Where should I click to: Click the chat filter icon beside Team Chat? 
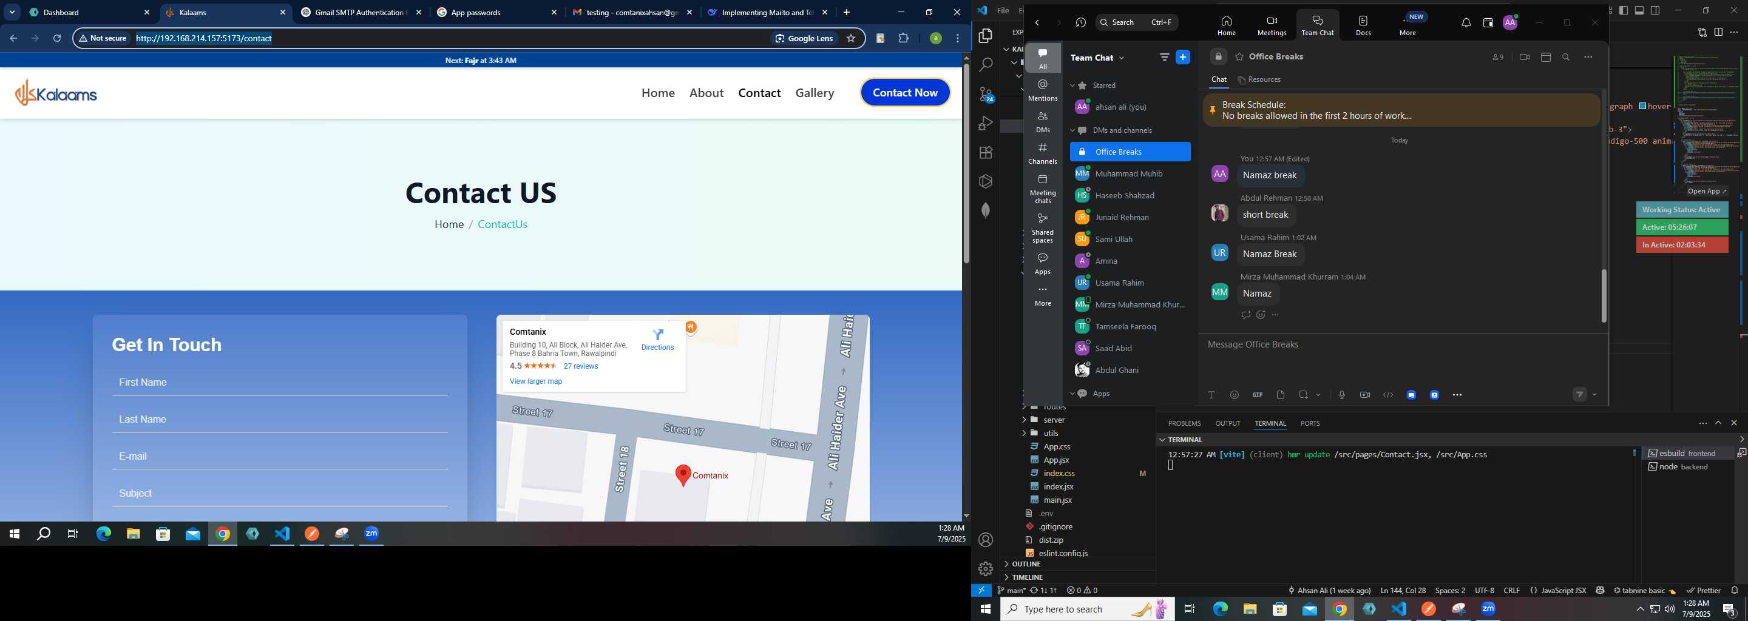[1165, 58]
